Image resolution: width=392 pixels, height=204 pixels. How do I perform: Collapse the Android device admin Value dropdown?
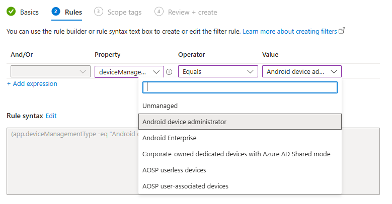301,72
